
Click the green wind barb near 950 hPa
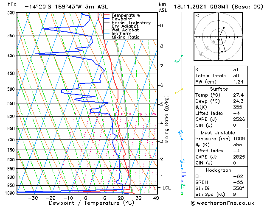[x=183, y=189]
